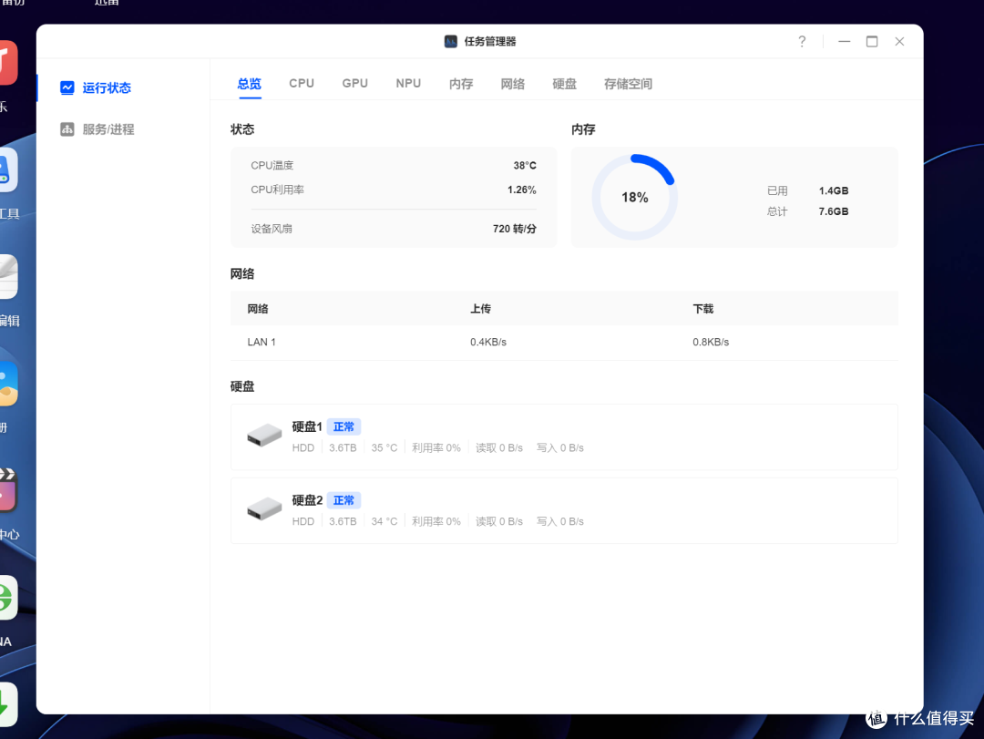Open the red desktop app icon
984x739 pixels.
point(7,62)
